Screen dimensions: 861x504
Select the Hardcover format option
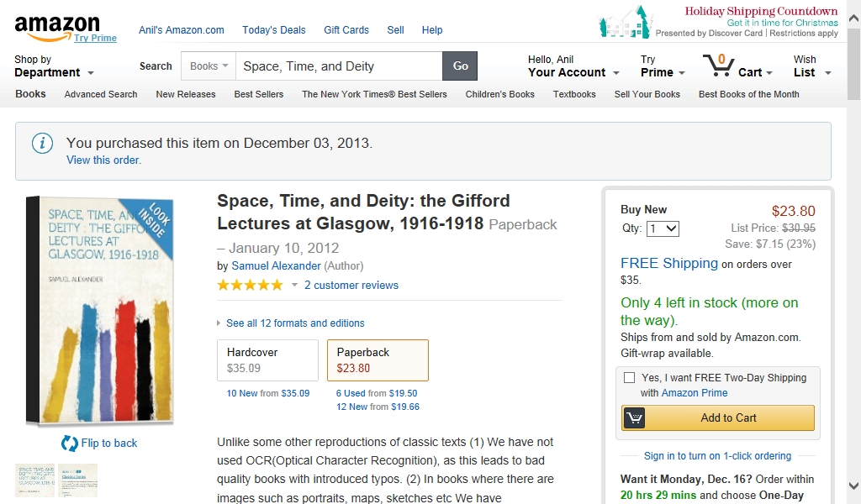pos(267,360)
